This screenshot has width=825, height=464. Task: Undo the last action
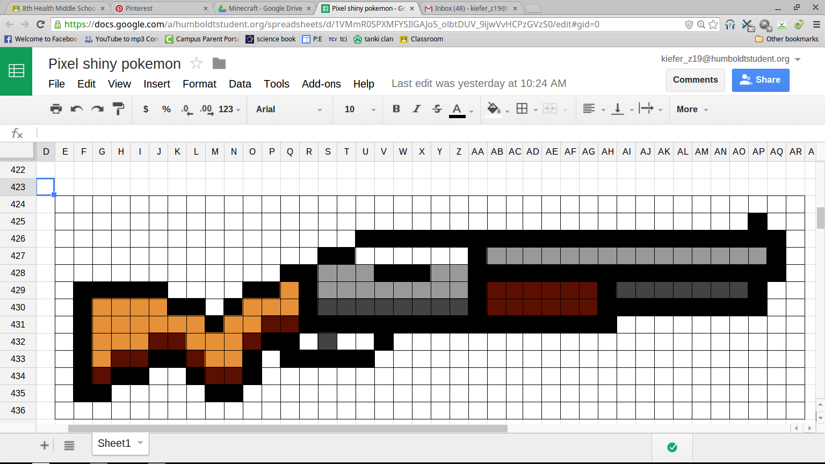[77, 109]
